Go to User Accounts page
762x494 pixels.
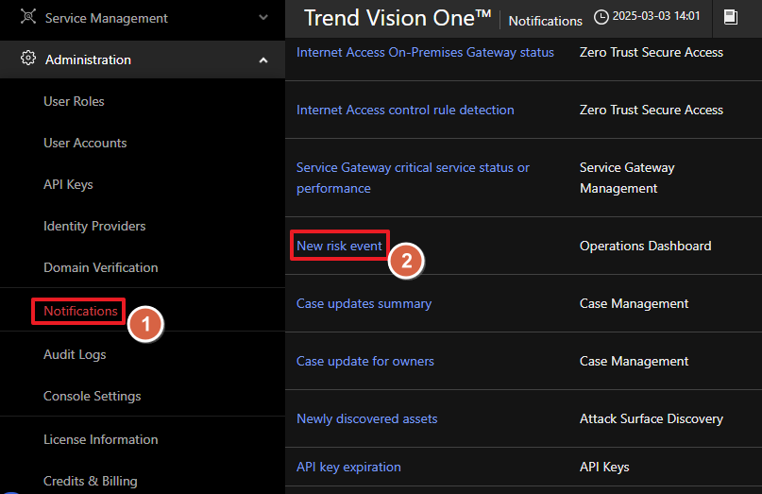pyautogui.click(x=85, y=143)
